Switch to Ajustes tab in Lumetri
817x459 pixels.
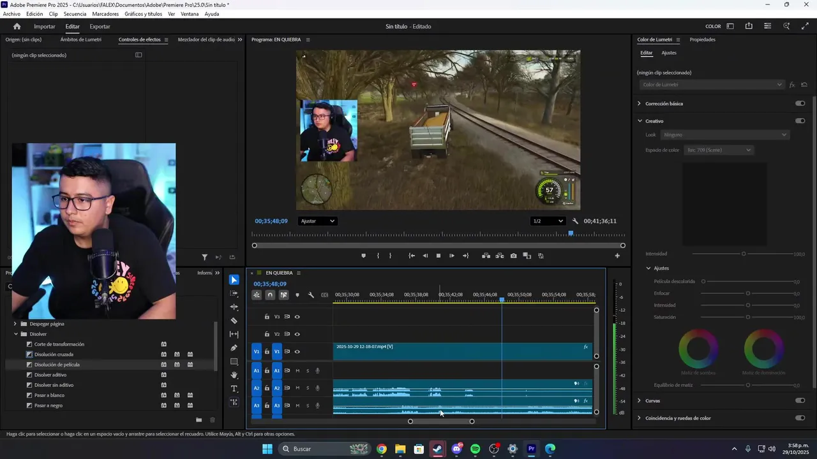pos(669,53)
